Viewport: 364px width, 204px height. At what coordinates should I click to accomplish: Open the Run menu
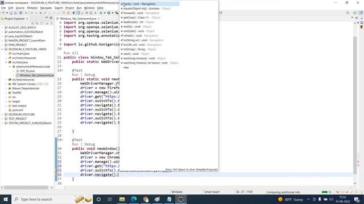point(79,8)
